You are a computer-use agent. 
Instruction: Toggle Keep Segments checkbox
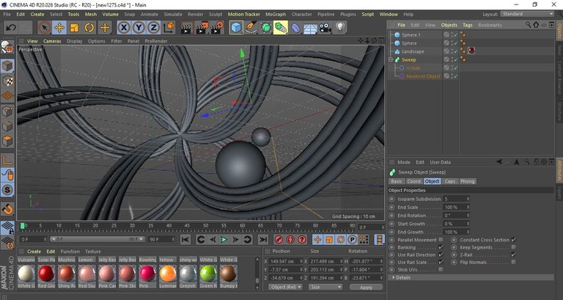513,247
